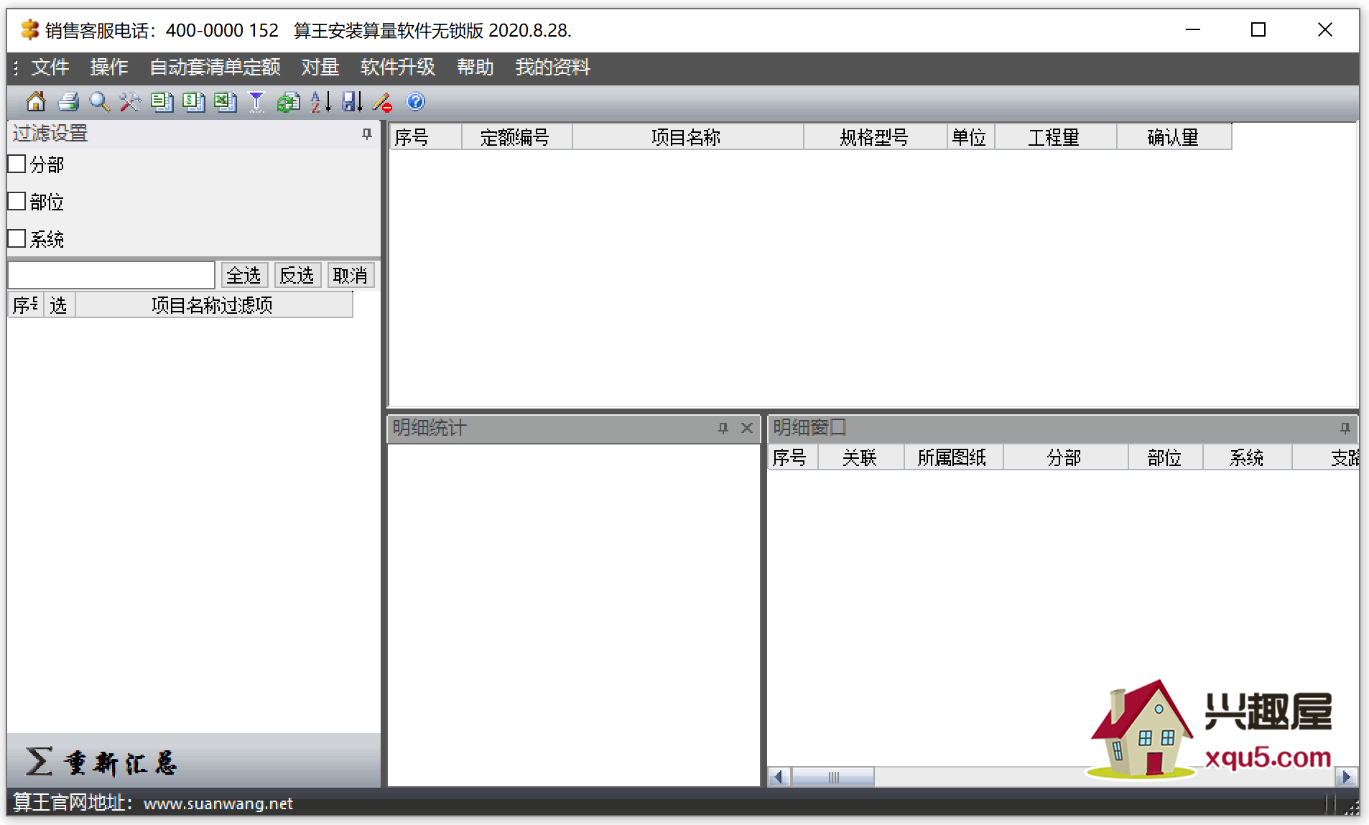Click the magnifying glass search icon
Screen dimensions: 1369x825
coord(99,102)
